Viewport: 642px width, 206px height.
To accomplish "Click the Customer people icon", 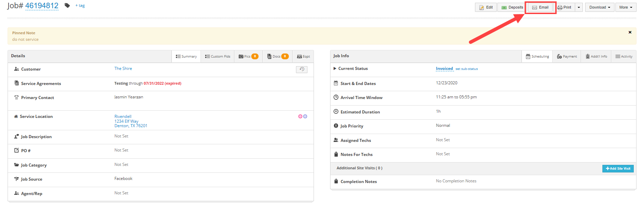I will pos(17,69).
